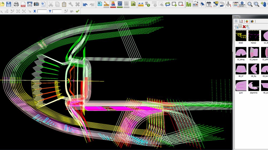Click the blue undo arrow
The height and width of the screenshot is (150, 268).
85,4
